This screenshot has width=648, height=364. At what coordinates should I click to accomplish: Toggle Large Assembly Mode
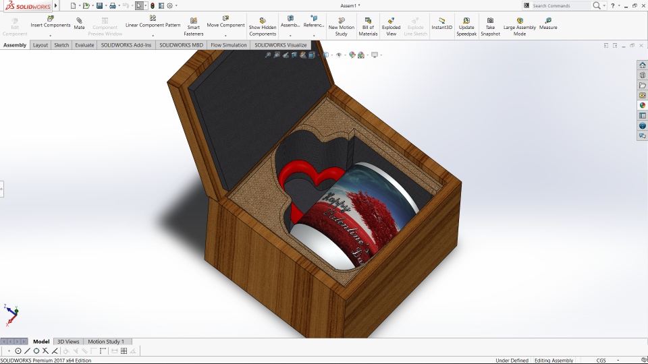coord(519,22)
